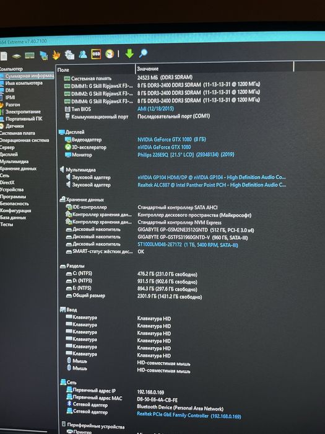Open the gear settings toolbar icon
The width and height of the screenshot is (325, 434).
click(69, 55)
